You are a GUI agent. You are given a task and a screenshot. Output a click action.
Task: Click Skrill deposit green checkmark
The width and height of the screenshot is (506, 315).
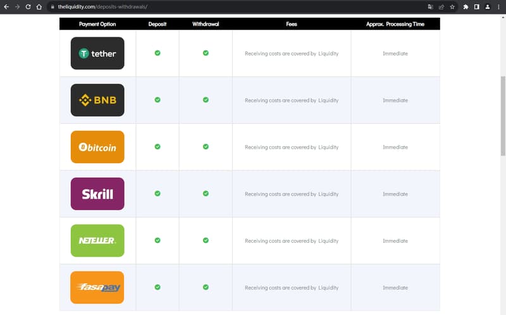[x=157, y=194]
